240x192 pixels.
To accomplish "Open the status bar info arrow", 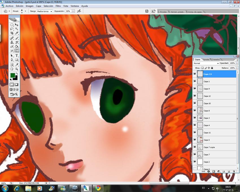I will point(46,183).
